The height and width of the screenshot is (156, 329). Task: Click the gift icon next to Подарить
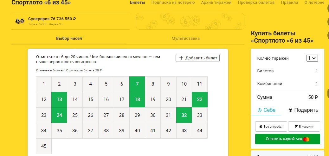point(290,110)
